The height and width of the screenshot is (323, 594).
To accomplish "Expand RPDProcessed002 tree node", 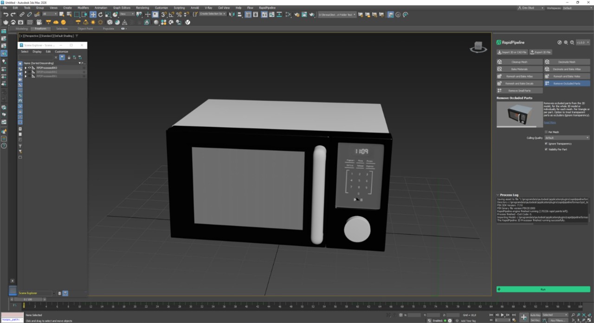I will click(26, 72).
